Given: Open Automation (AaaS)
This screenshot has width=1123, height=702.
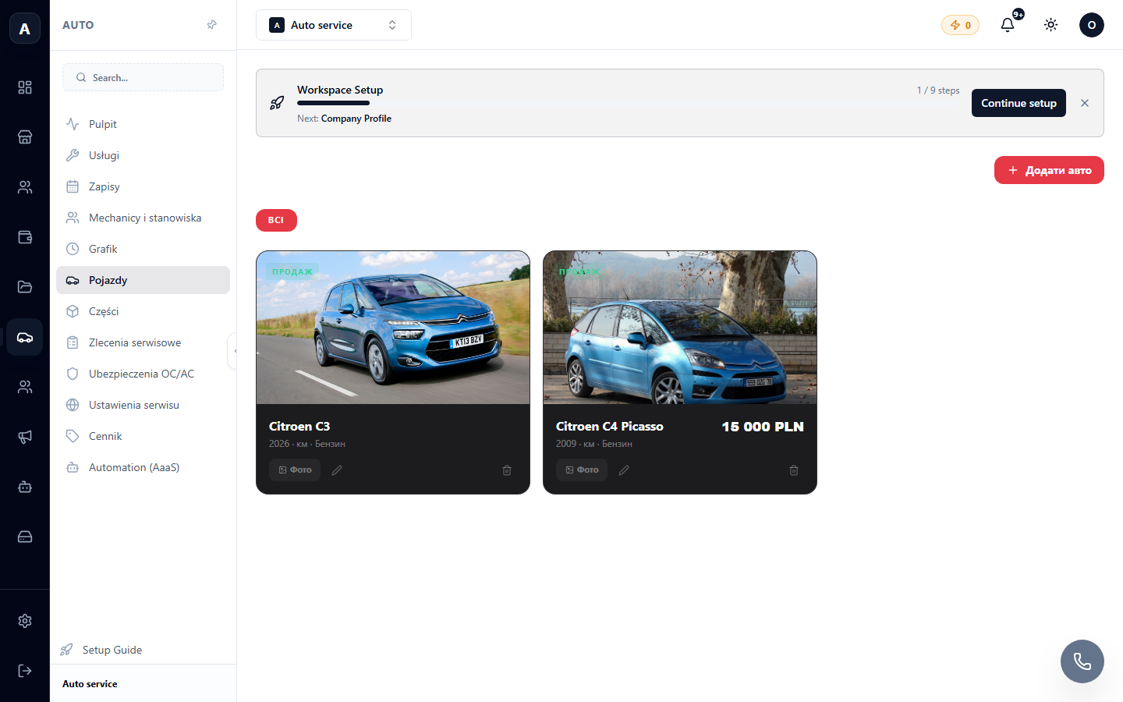Looking at the screenshot, I should click(143, 467).
